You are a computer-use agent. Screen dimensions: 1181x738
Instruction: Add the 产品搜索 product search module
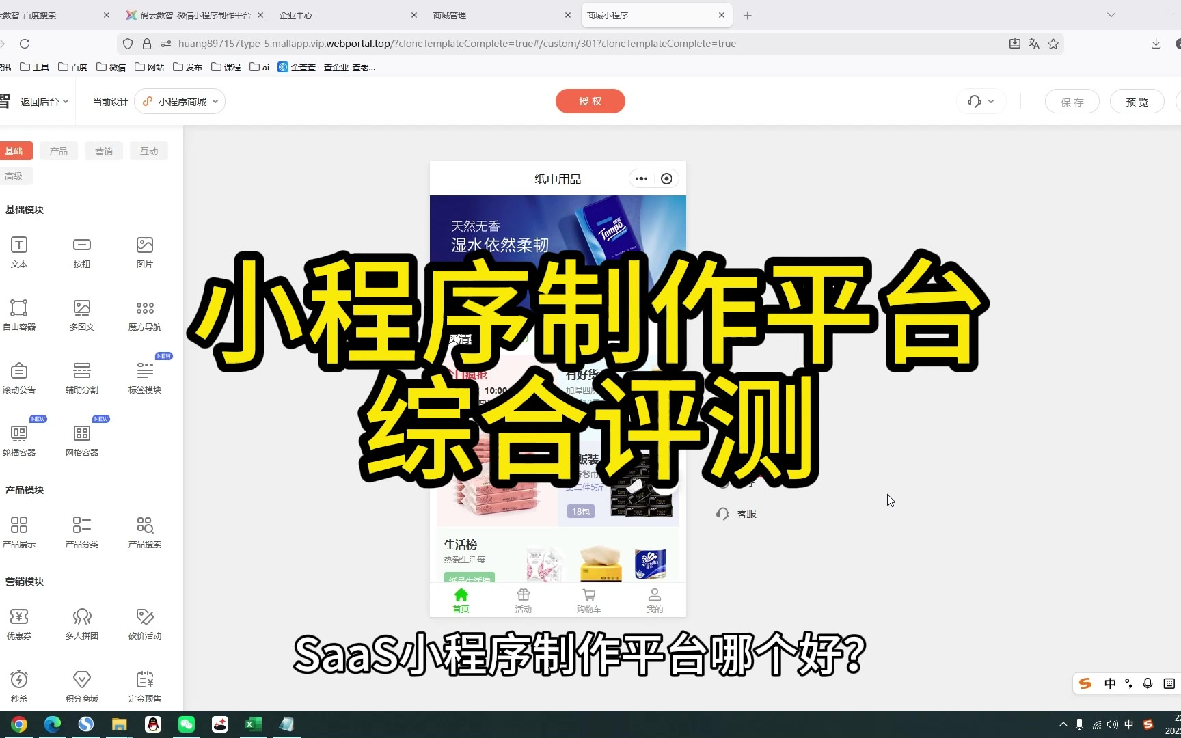tap(145, 532)
